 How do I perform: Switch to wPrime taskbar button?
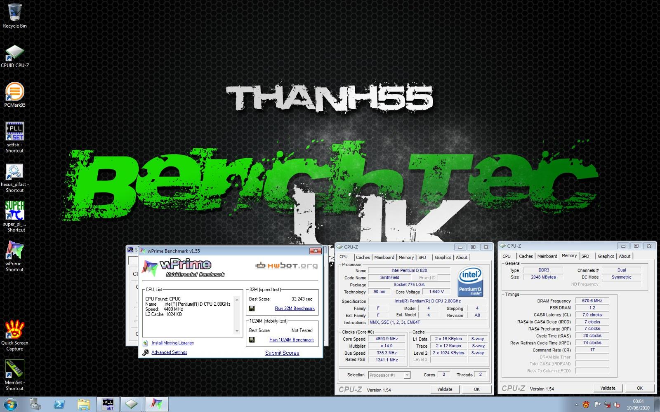(x=156, y=404)
